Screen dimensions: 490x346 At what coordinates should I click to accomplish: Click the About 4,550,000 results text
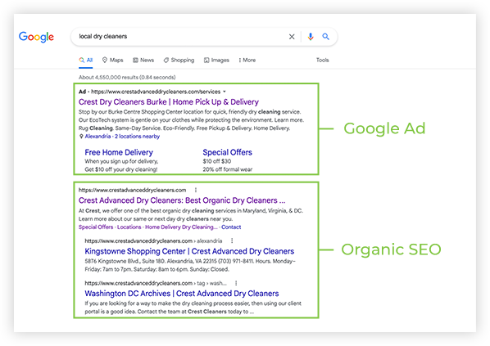pos(127,78)
